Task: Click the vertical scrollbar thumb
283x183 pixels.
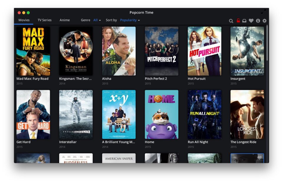Action: (267, 43)
